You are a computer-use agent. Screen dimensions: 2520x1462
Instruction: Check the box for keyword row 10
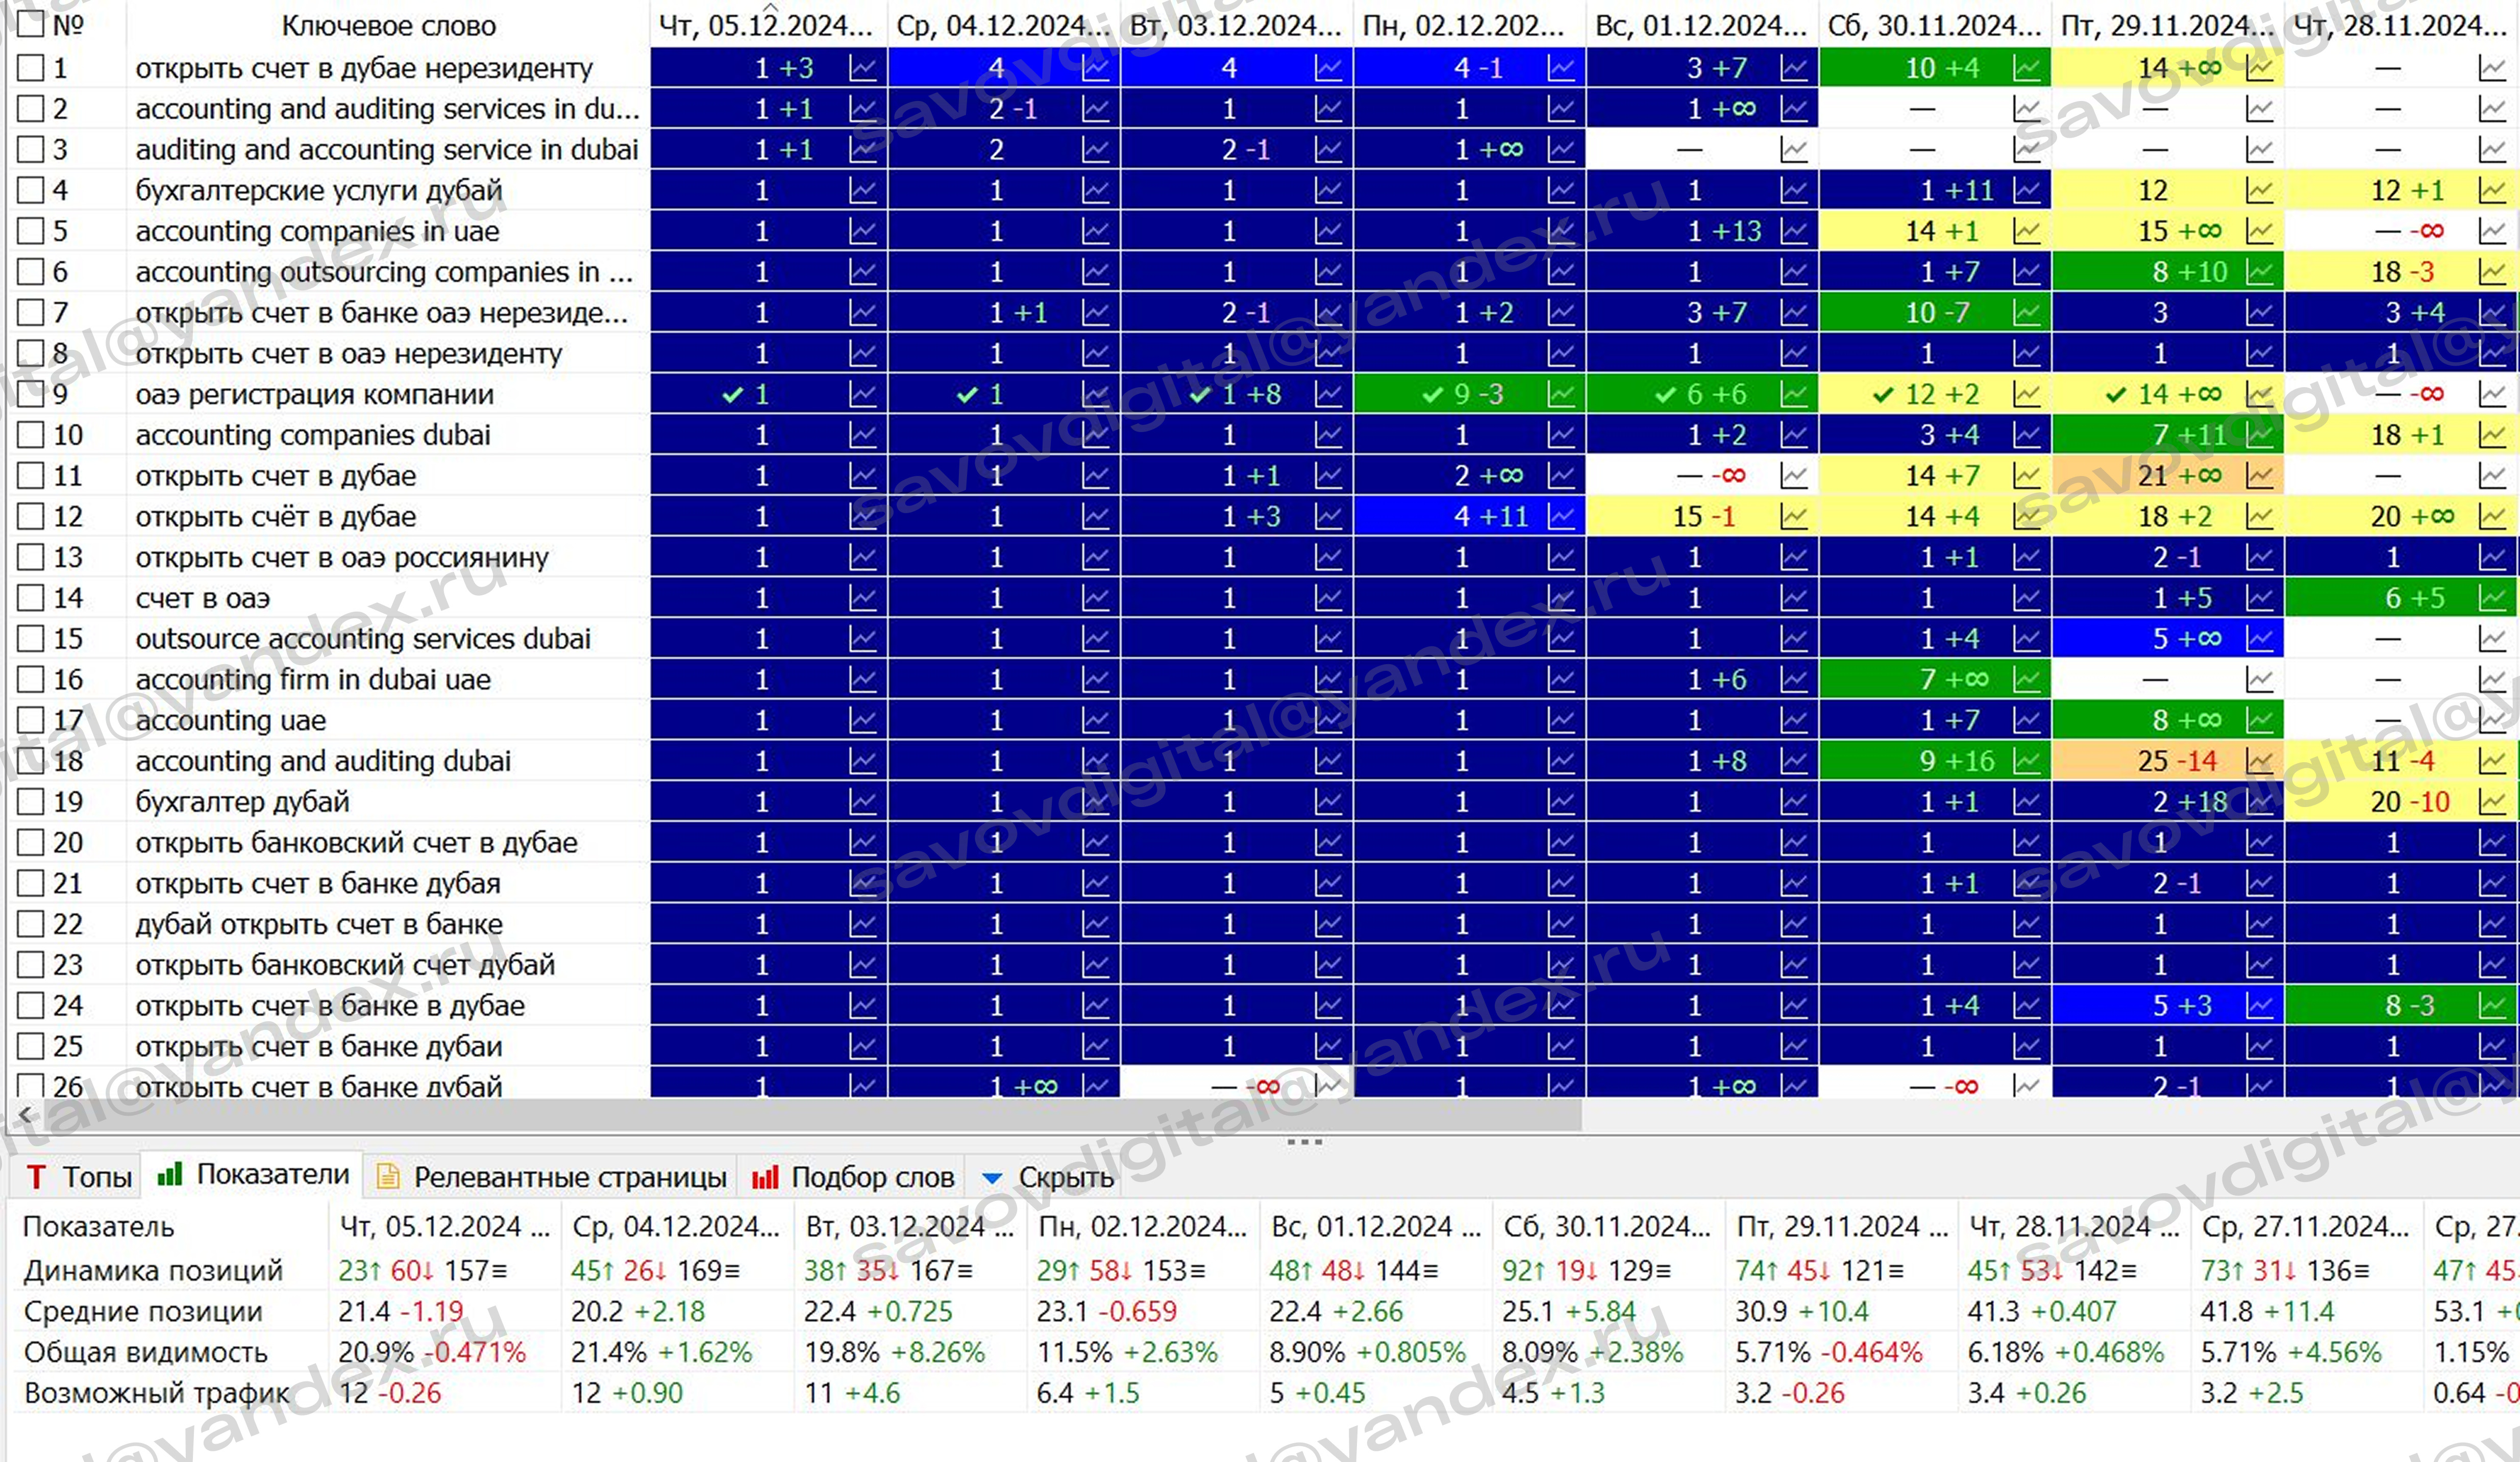click(31, 435)
